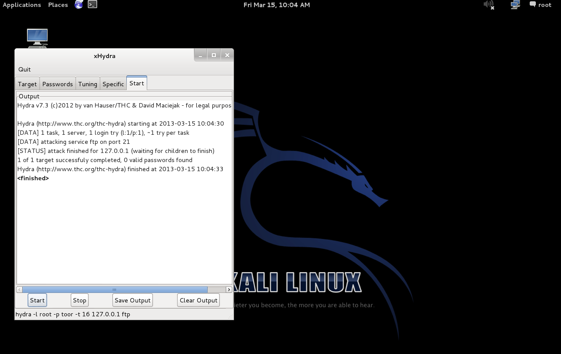561x354 pixels.
Task: Click the xHydra window title bar
Action: (x=105, y=55)
